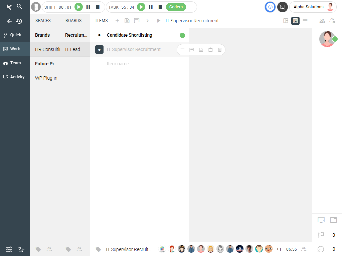The width and height of the screenshot is (342, 256).
Task: Click the history clock icon
Action: tap(19, 21)
